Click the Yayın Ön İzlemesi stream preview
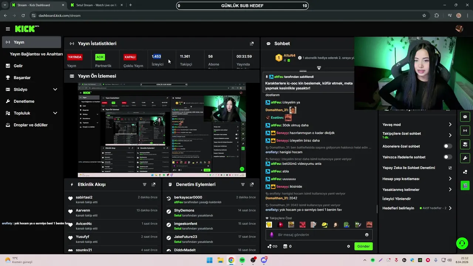473x266 pixels. click(x=162, y=130)
